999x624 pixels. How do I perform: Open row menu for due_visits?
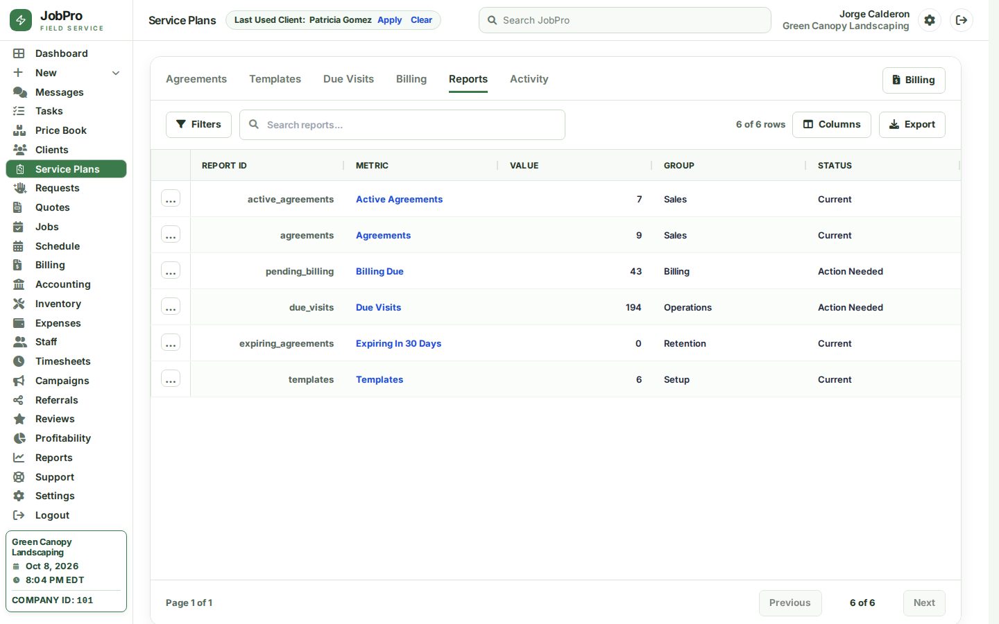pos(171,307)
